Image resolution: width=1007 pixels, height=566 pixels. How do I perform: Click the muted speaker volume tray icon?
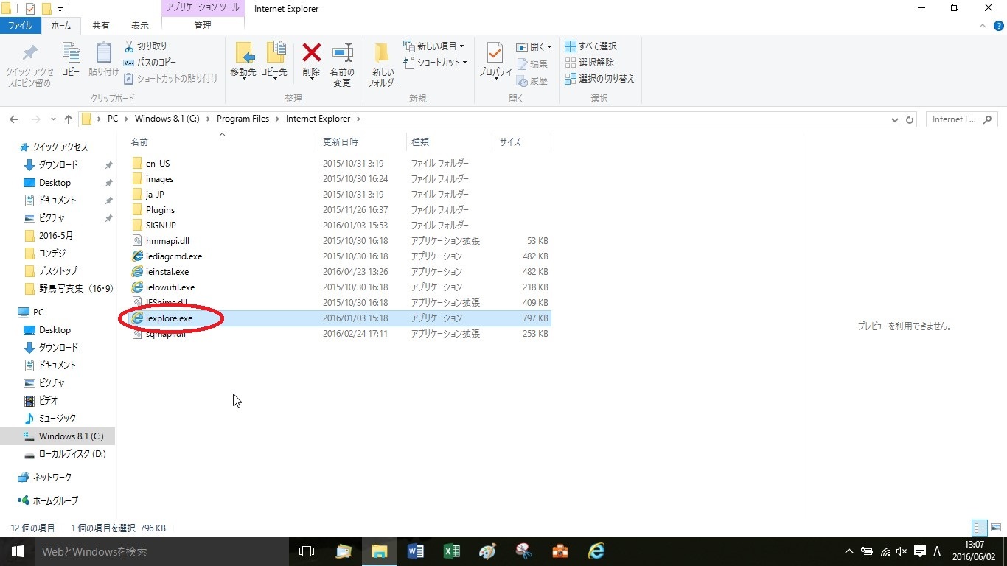(902, 551)
